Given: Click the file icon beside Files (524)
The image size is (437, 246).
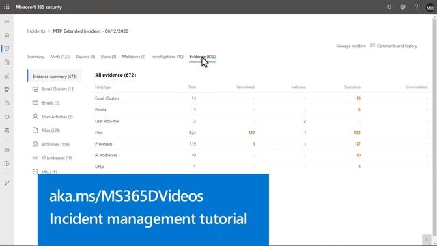Looking at the screenshot, I should [35, 131].
